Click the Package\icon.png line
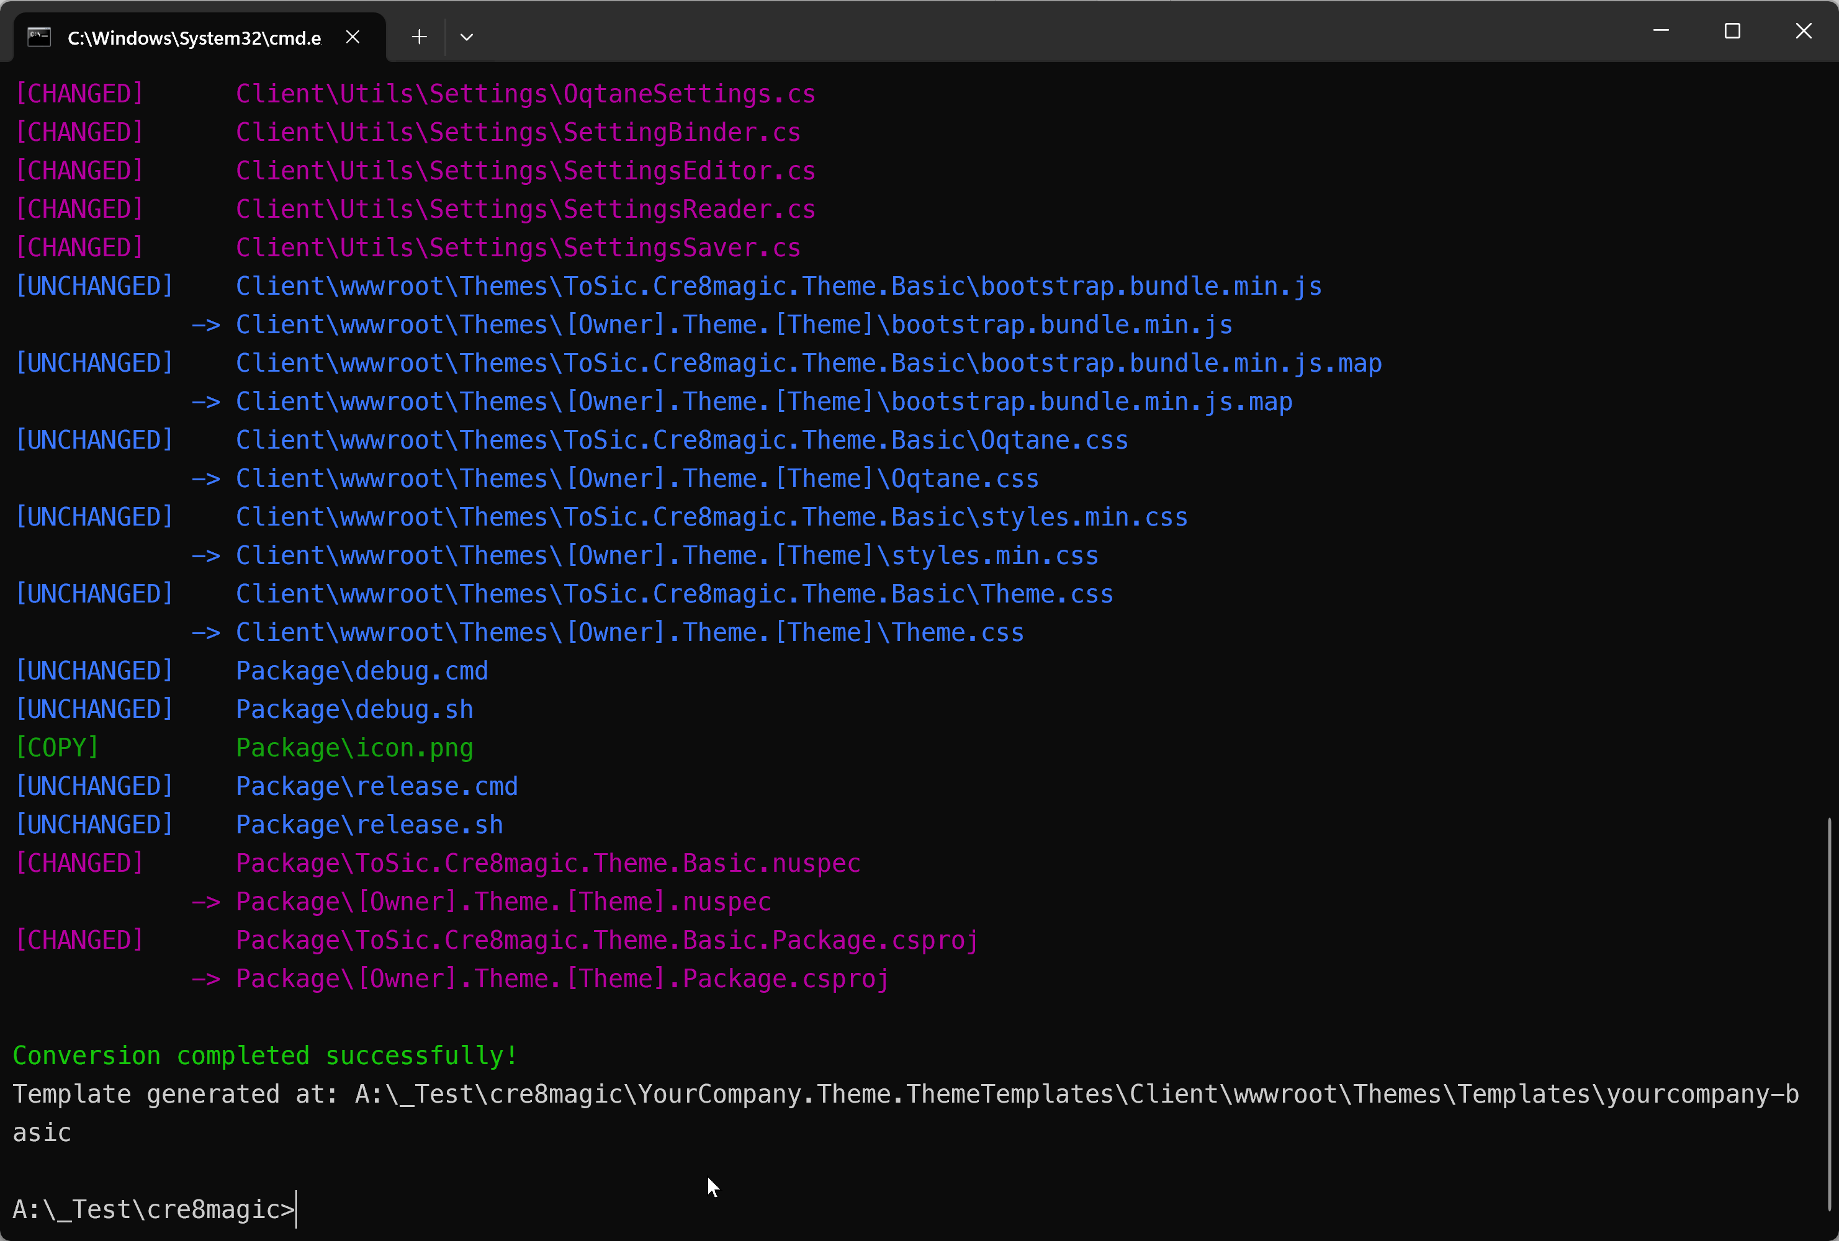1839x1241 pixels. (x=354, y=748)
